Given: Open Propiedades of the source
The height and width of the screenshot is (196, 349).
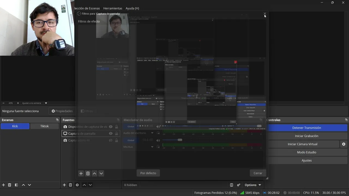Looking at the screenshot, I should pos(62,111).
